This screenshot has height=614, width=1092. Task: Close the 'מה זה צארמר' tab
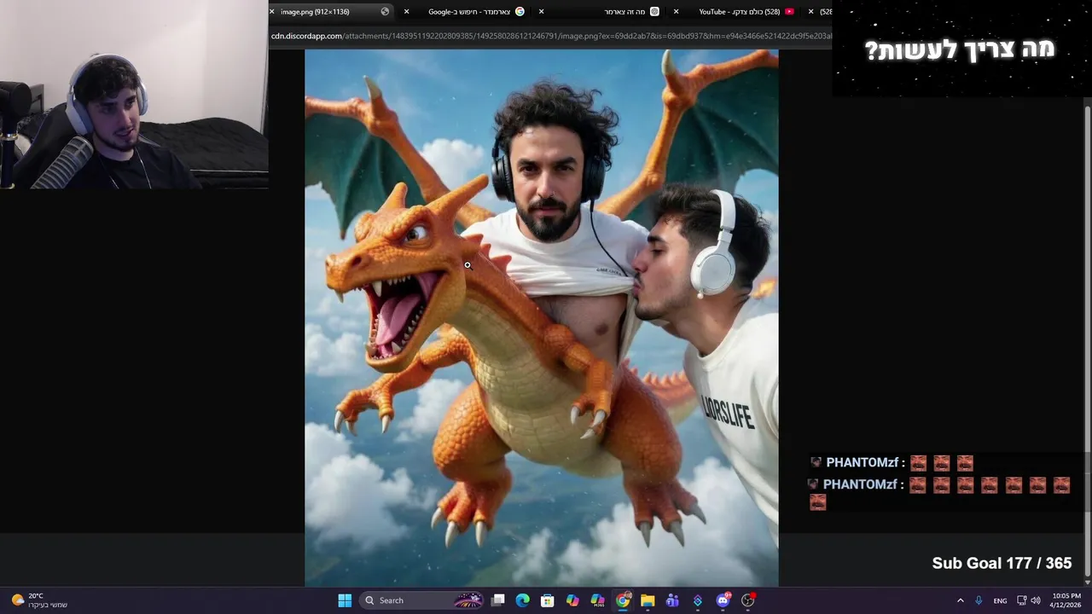[x=541, y=12]
